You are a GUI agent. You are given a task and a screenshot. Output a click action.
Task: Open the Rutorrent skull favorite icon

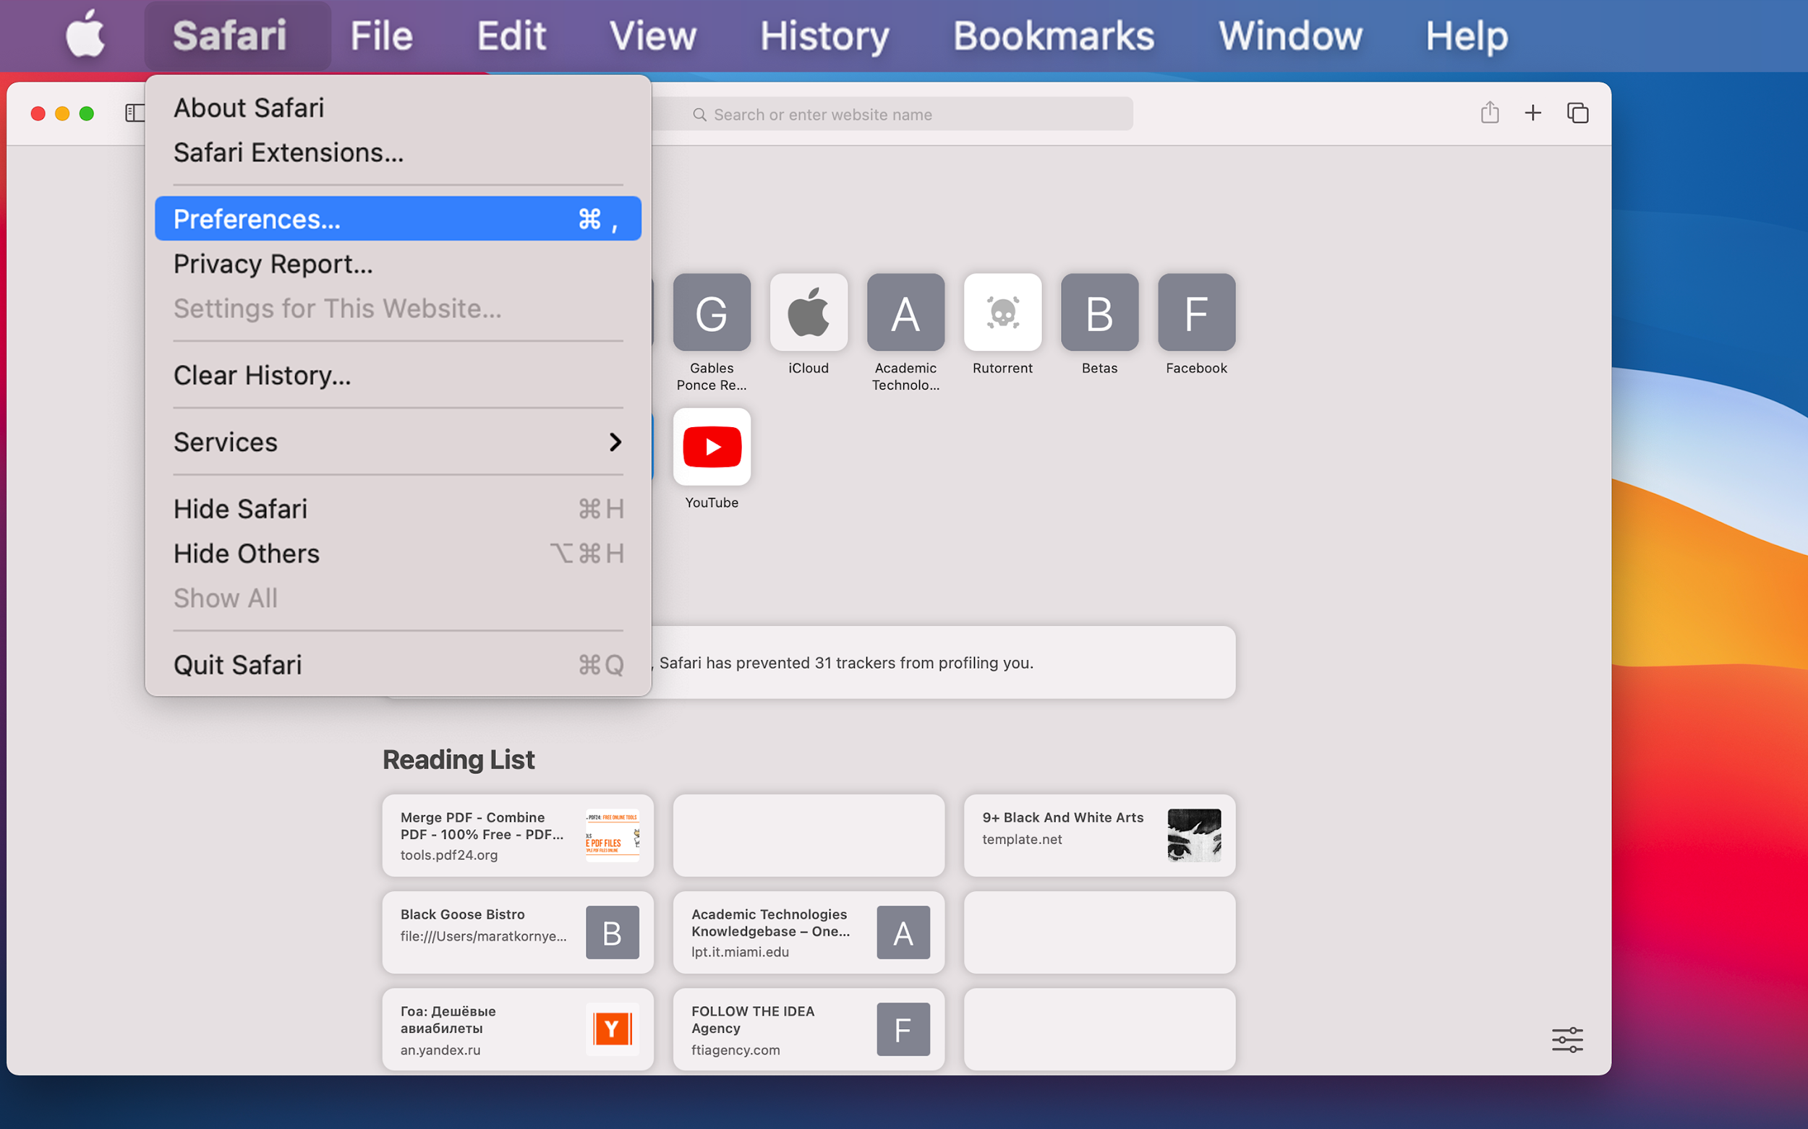1002,312
